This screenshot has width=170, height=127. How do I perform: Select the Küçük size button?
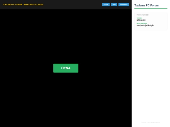[x=106, y=5]
